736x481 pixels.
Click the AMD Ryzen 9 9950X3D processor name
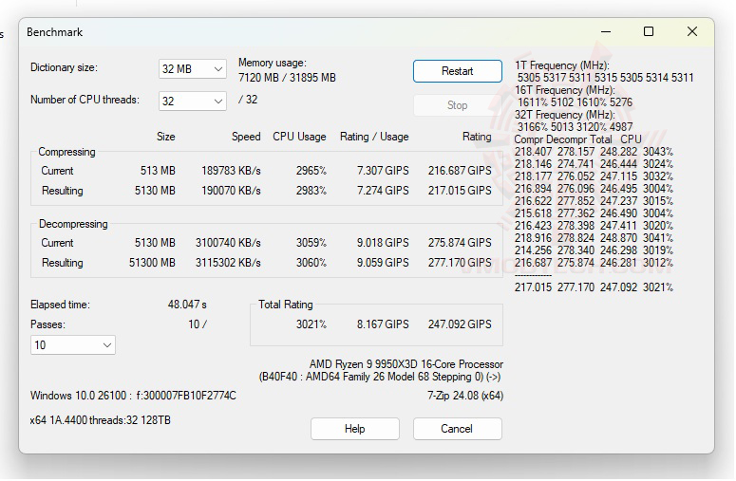(x=406, y=364)
